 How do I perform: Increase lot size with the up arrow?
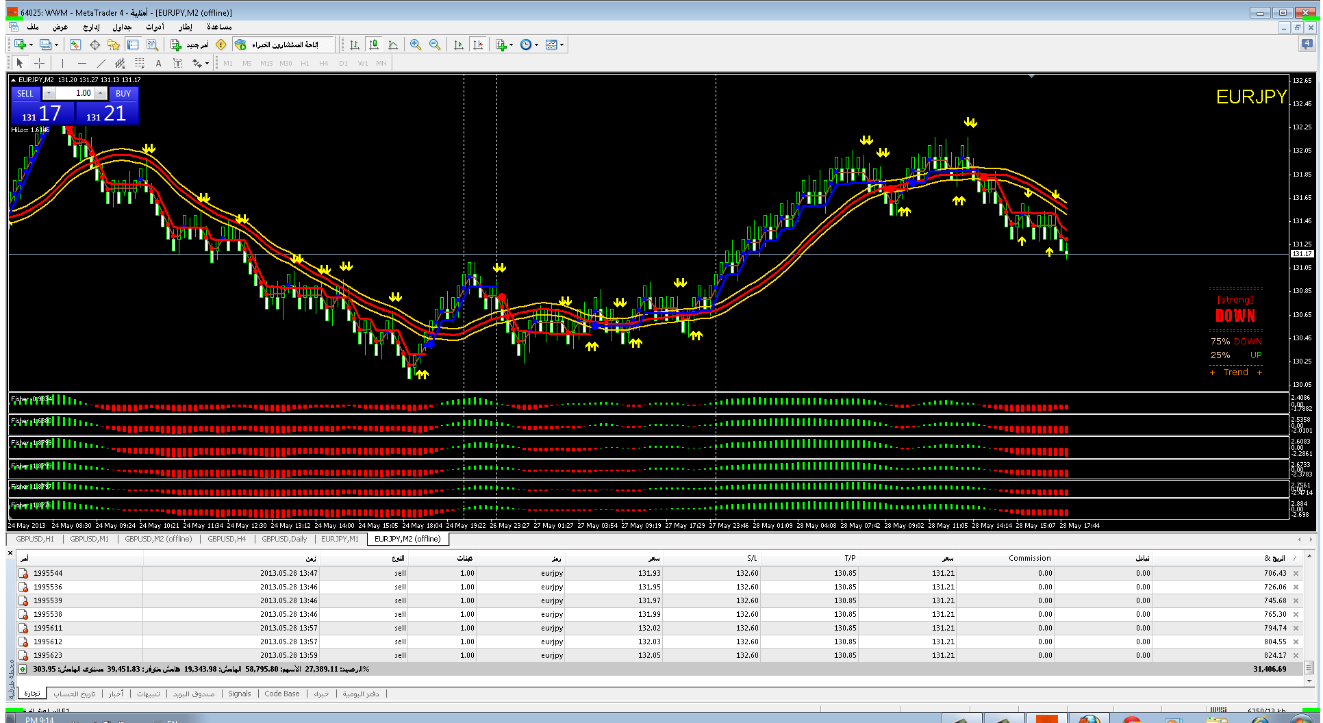(101, 93)
